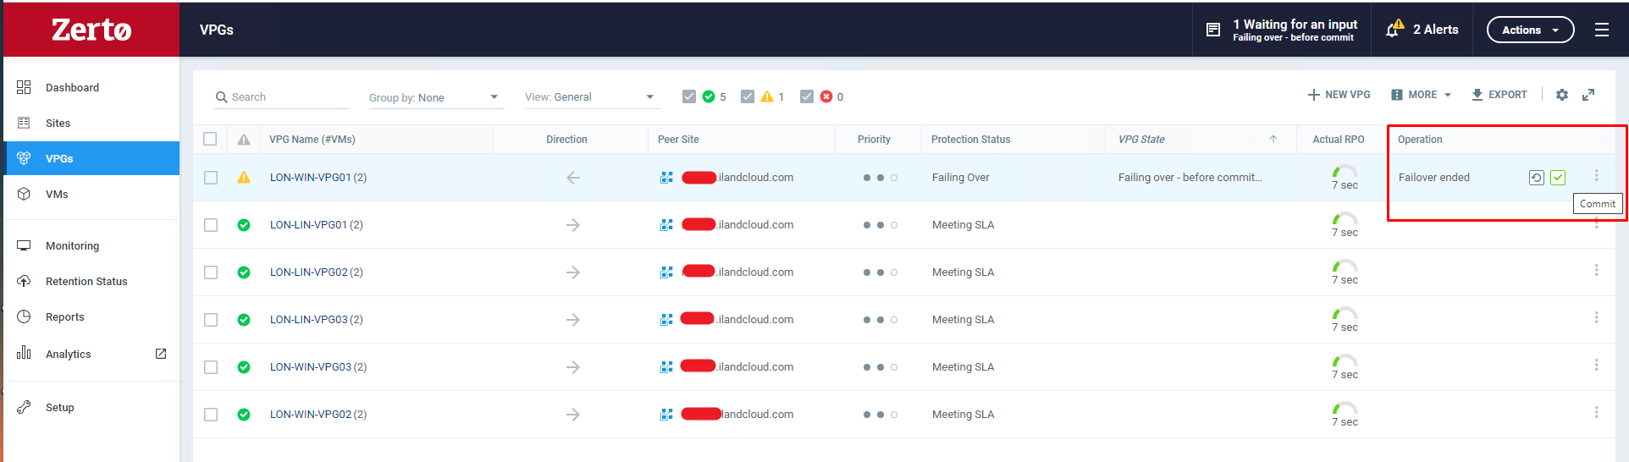Open the settings gear icon in toolbar

[1562, 95]
